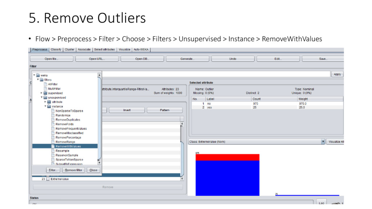Collapse the unsupervised node arrow
This screenshot has height=209, width=372.
coord(41,97)
